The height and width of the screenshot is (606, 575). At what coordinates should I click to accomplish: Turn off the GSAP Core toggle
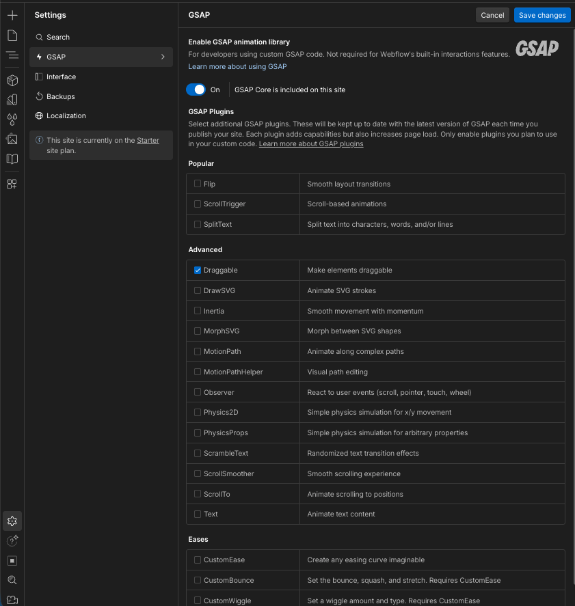click(x=196, y=89)
